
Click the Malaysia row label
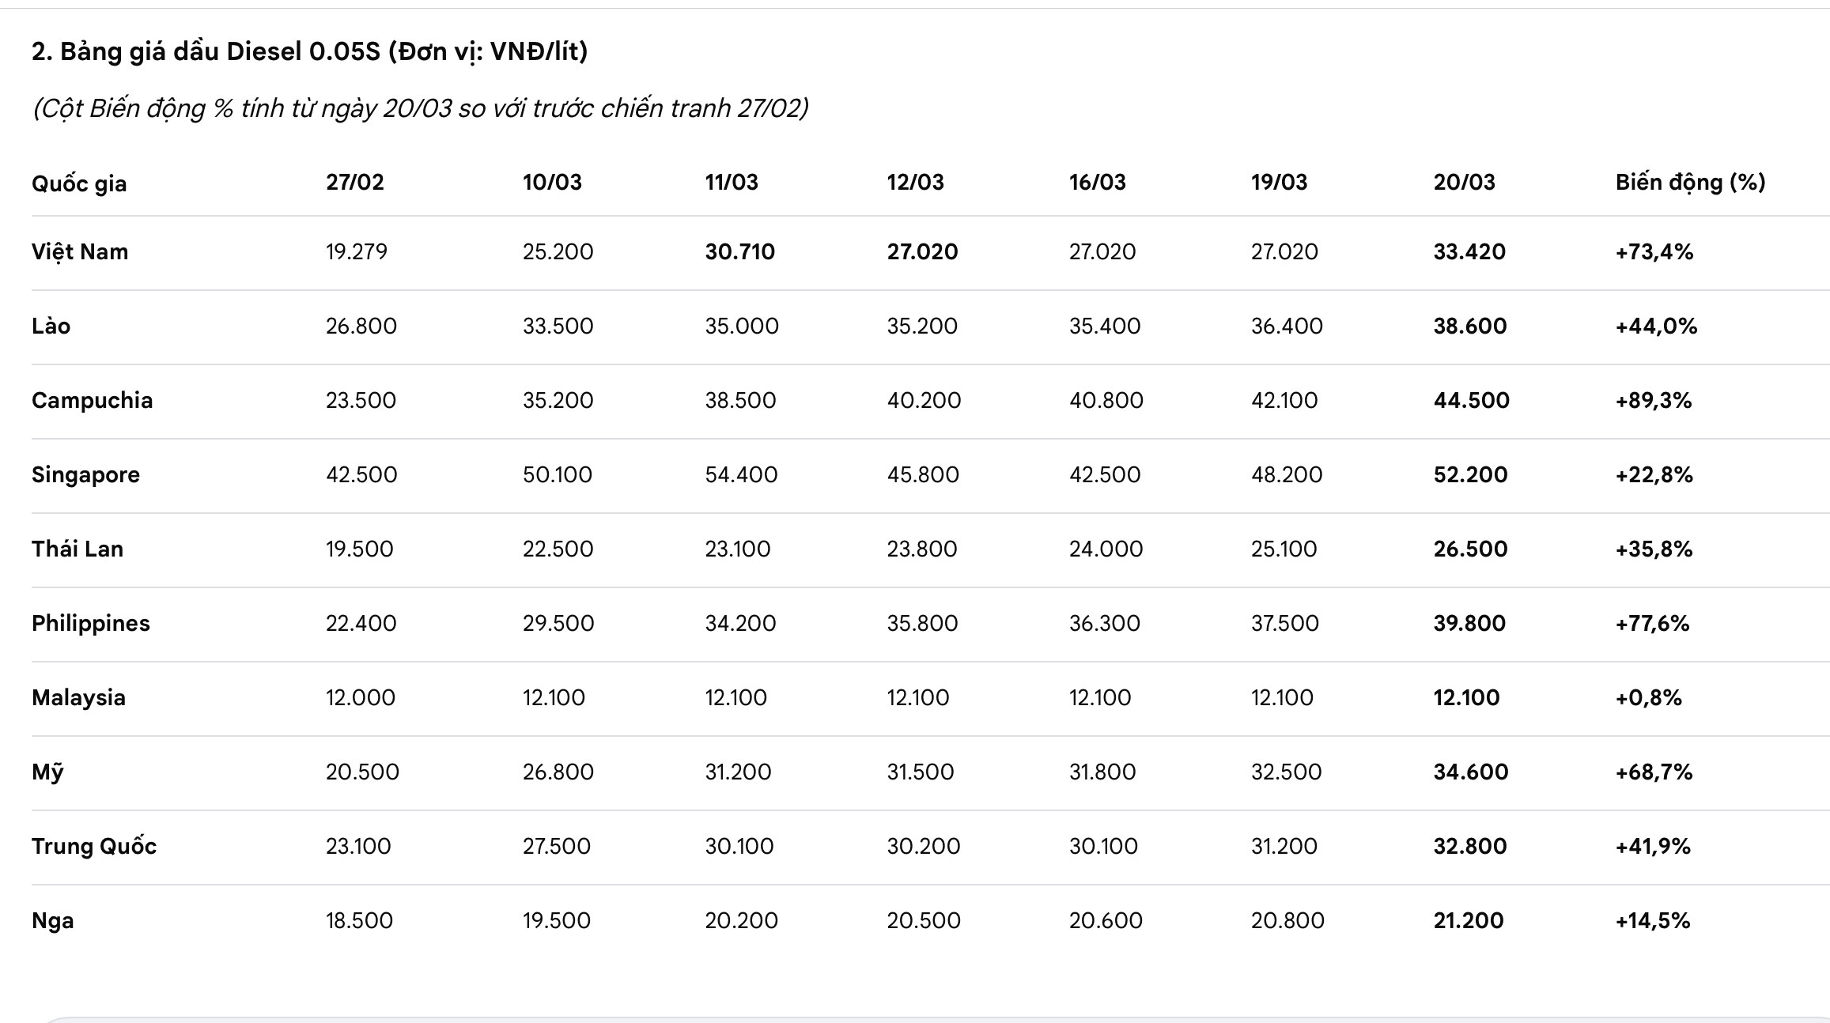[x=79, y=697]
